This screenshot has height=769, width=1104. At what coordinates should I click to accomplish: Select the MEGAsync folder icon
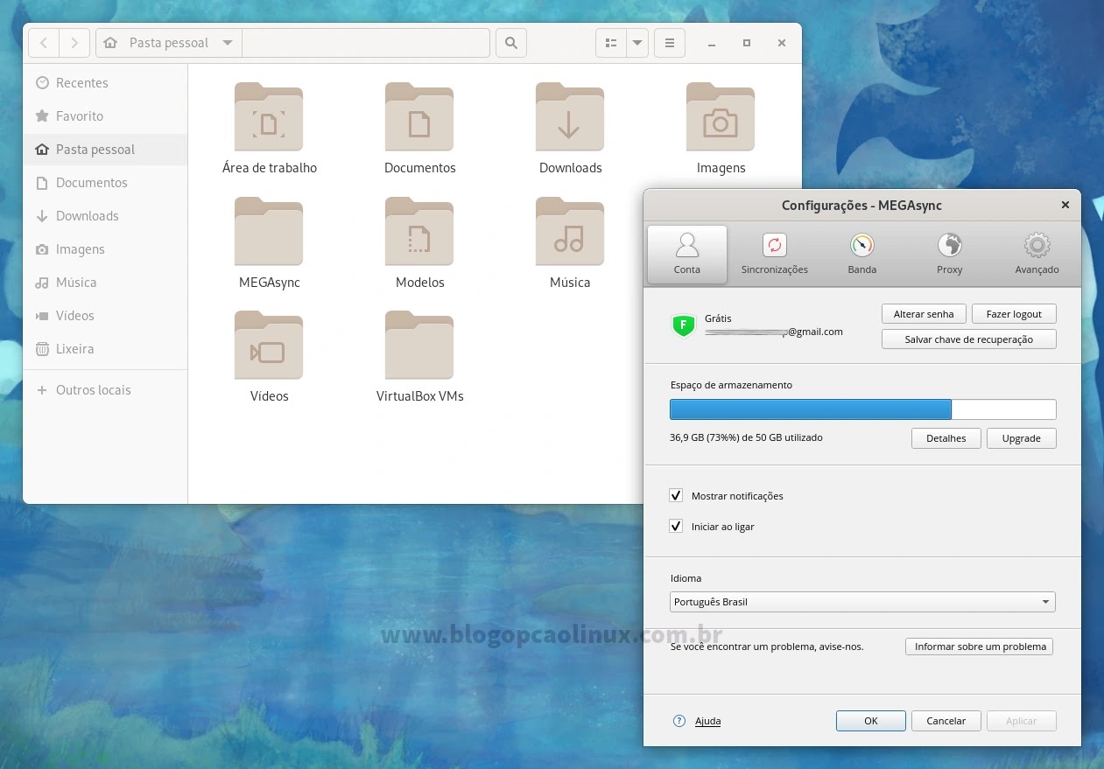269,232
